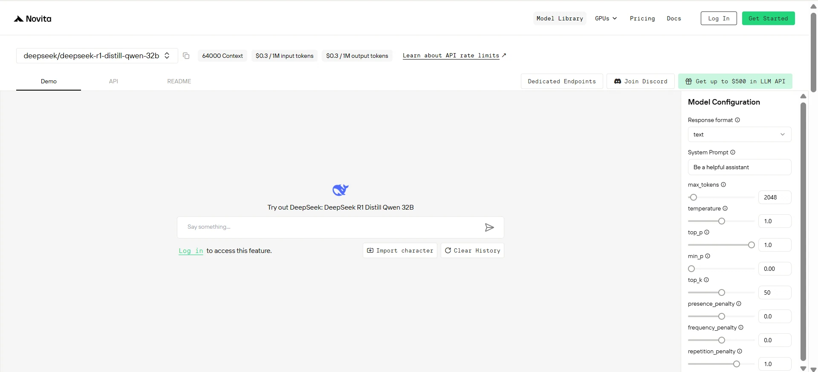Click Get up to $500 in LLM API
818x372 pixels.
click(735, 81)
